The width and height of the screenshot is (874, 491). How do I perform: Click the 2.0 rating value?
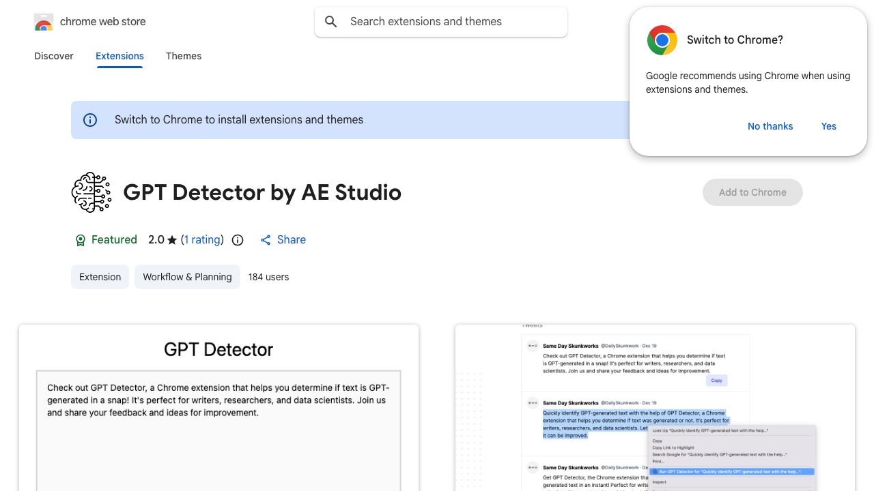click(156, 240)
